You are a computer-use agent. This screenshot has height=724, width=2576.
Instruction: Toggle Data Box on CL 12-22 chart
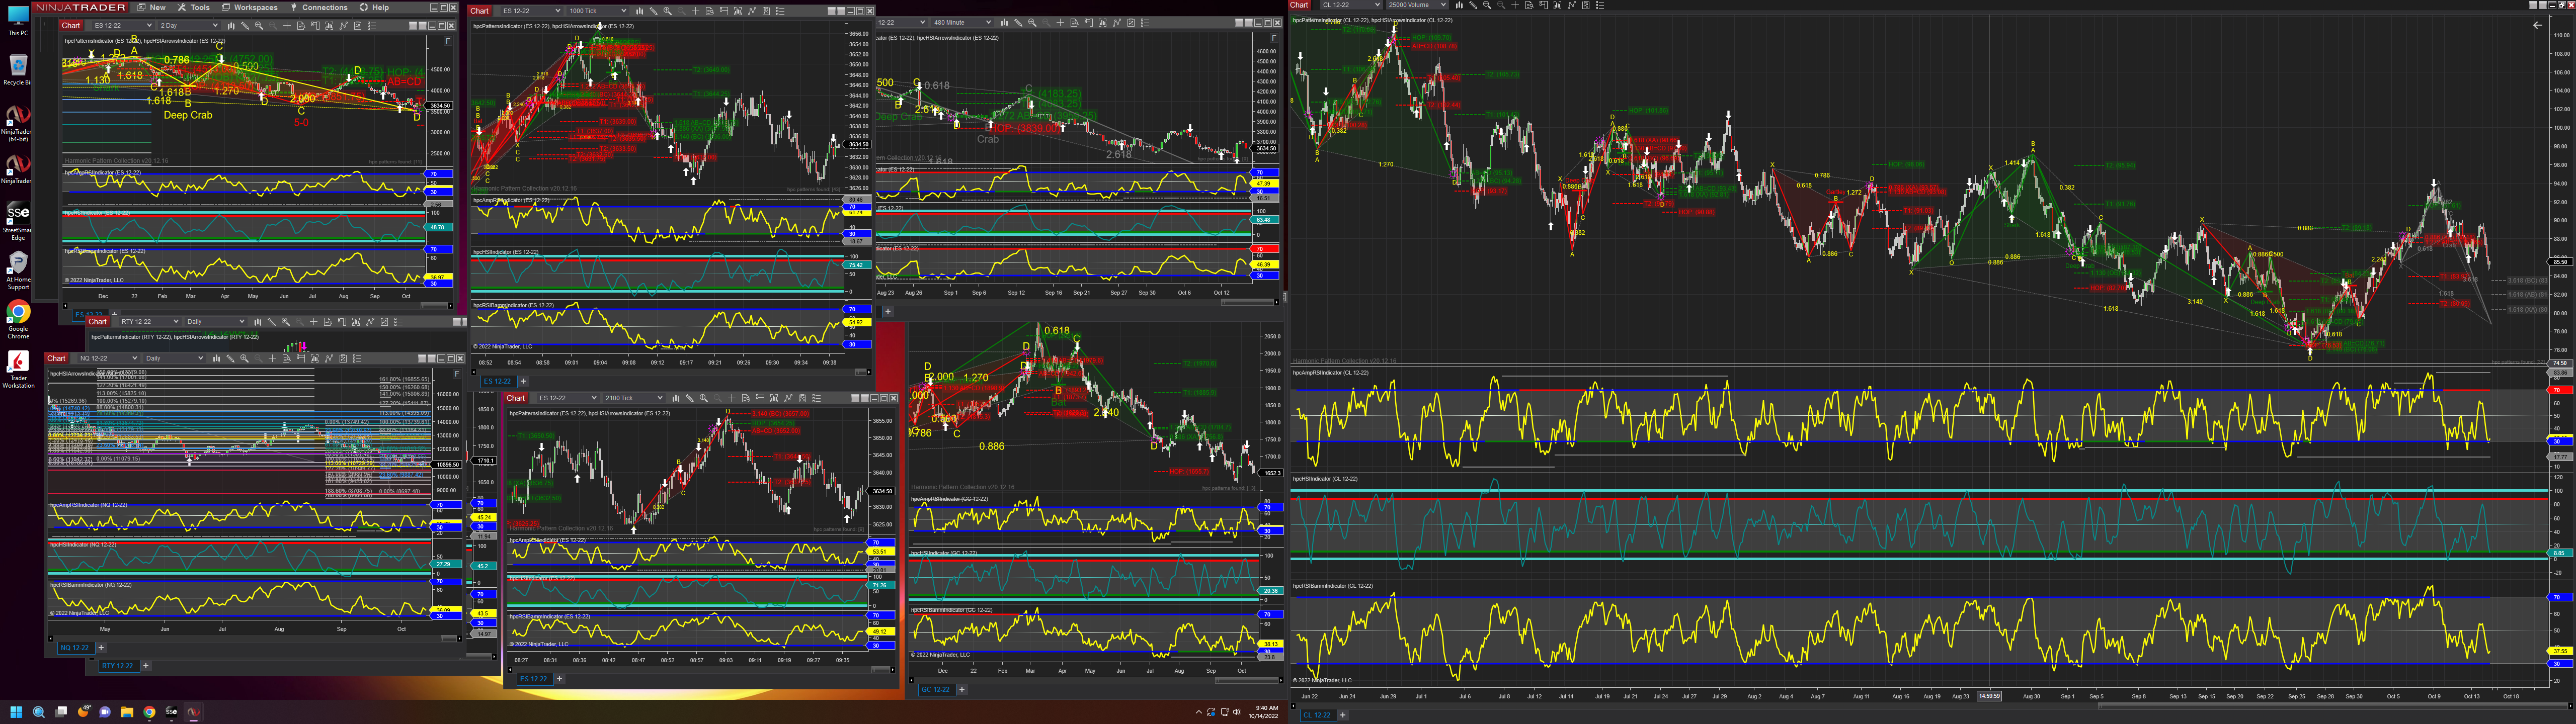pos(1529,5)
